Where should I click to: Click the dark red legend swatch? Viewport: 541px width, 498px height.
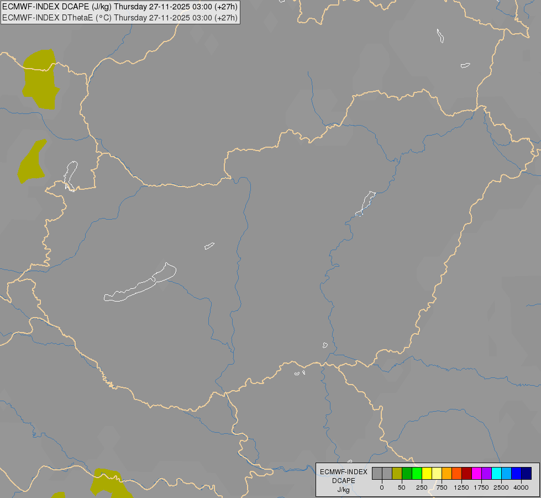coord(467,474)
